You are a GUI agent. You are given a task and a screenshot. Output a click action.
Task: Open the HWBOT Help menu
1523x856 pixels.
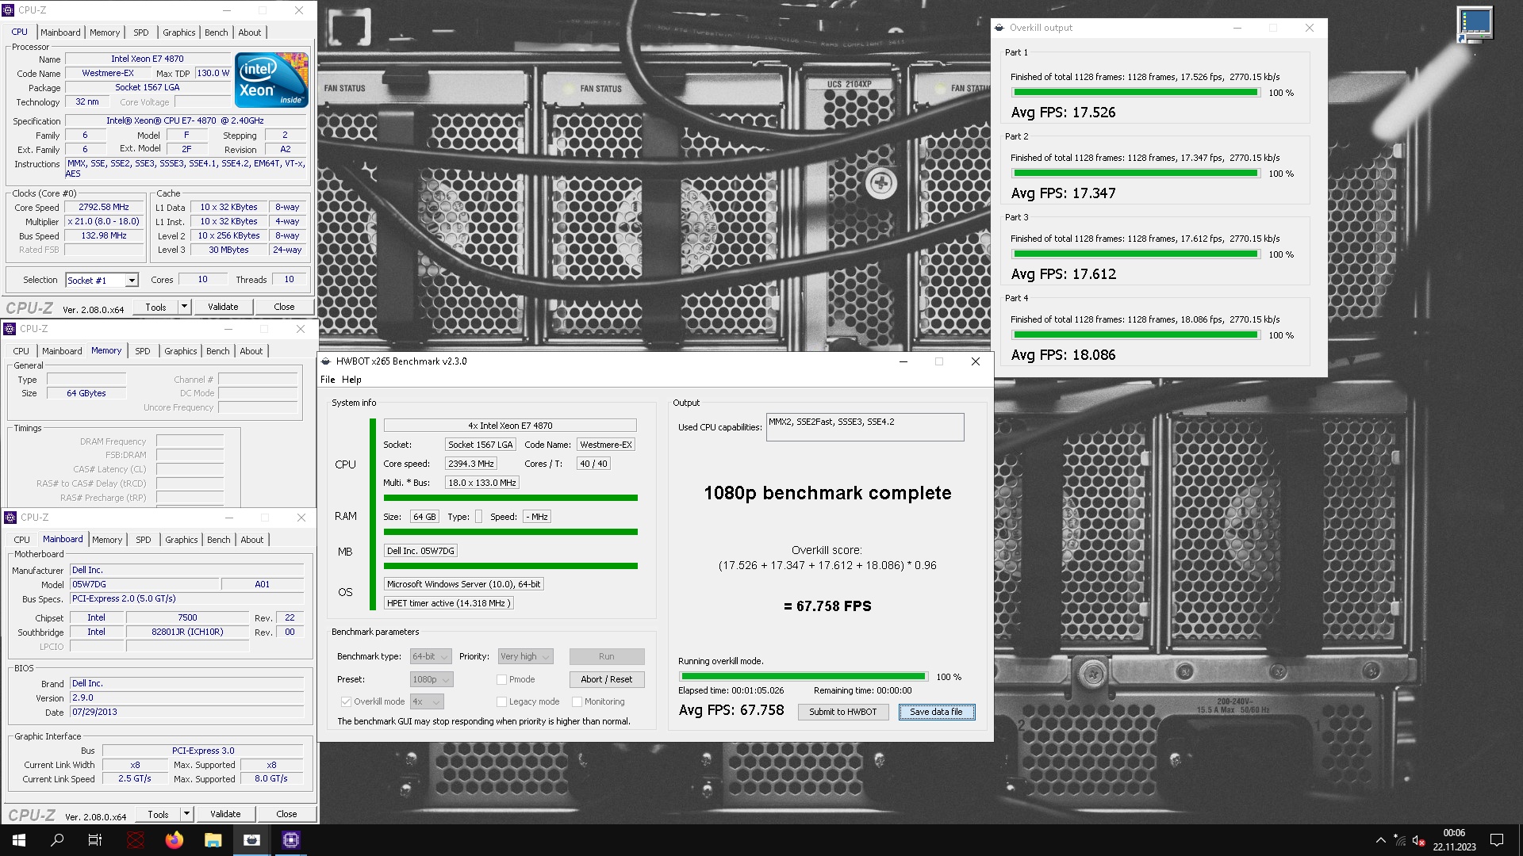click(x=351, y=380)
